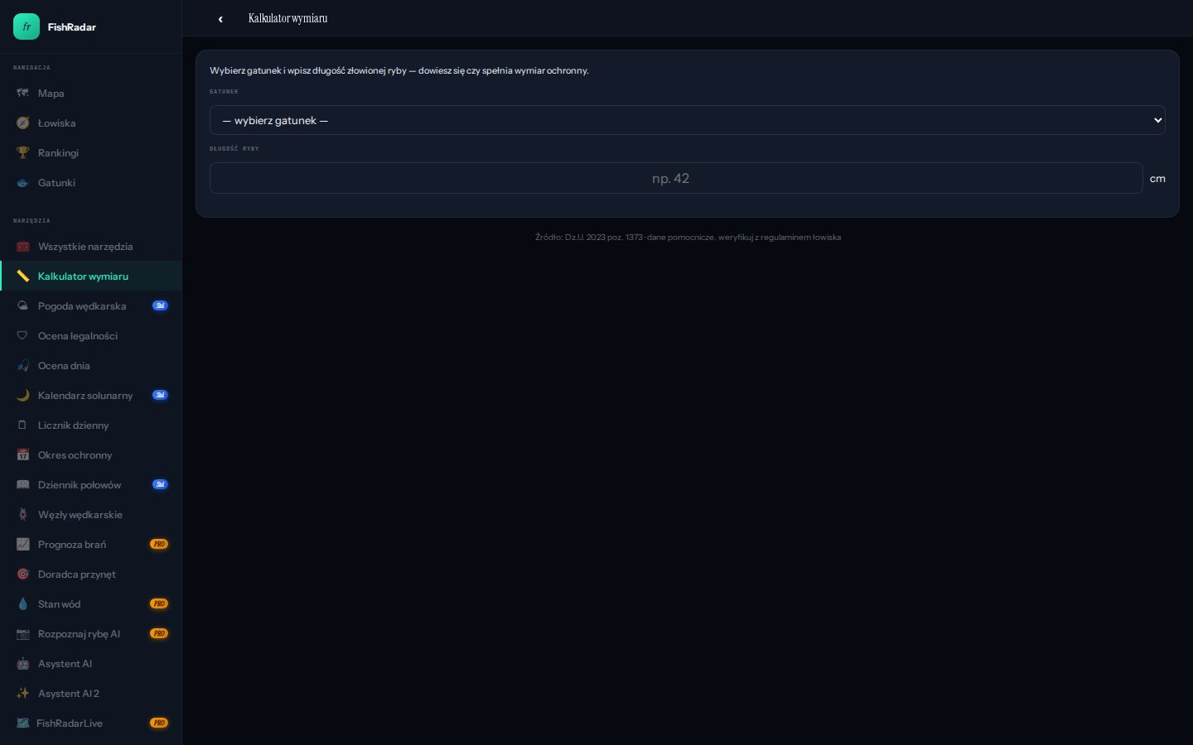Screen dimensions: 1193x745
Task: Open Prognoza brań PRO tool
Action: pyautogui.click(x=72, y=545)
